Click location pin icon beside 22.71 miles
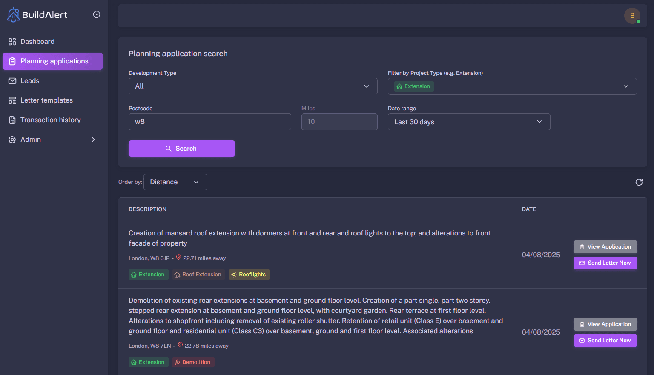The image size is (654, 375). pos(179,258)
